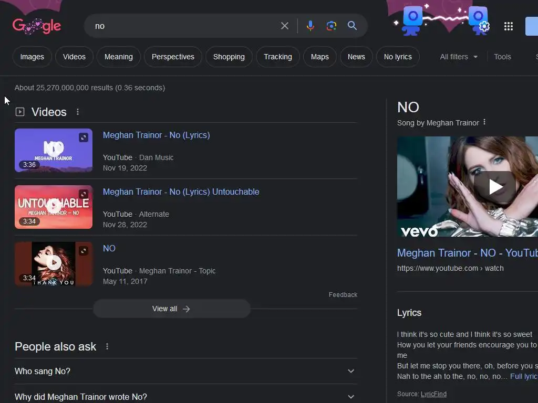The height and width of the screenshot is (403, 538).
Task: Open Full lyrics link
Action: [524, 376]
